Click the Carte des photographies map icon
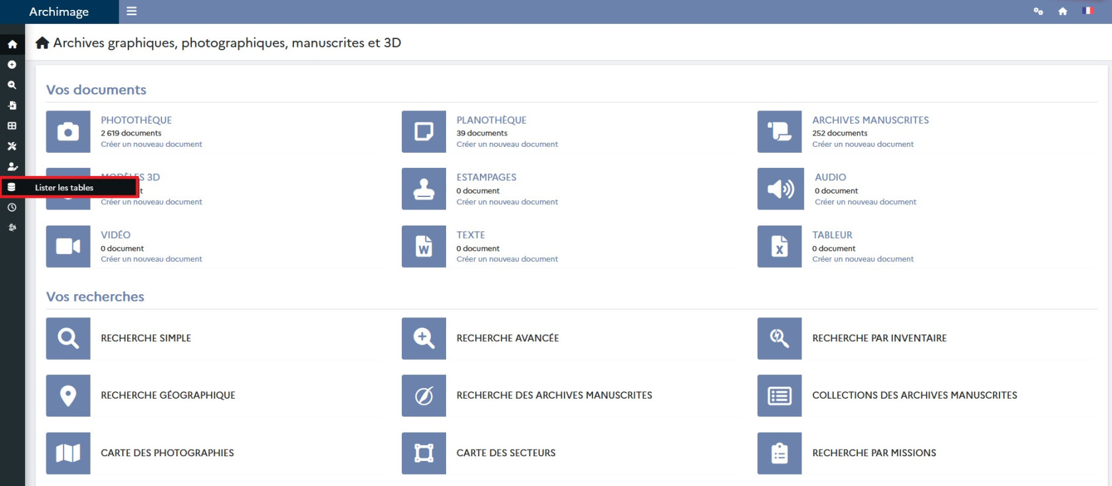 (x=68, y=454)
